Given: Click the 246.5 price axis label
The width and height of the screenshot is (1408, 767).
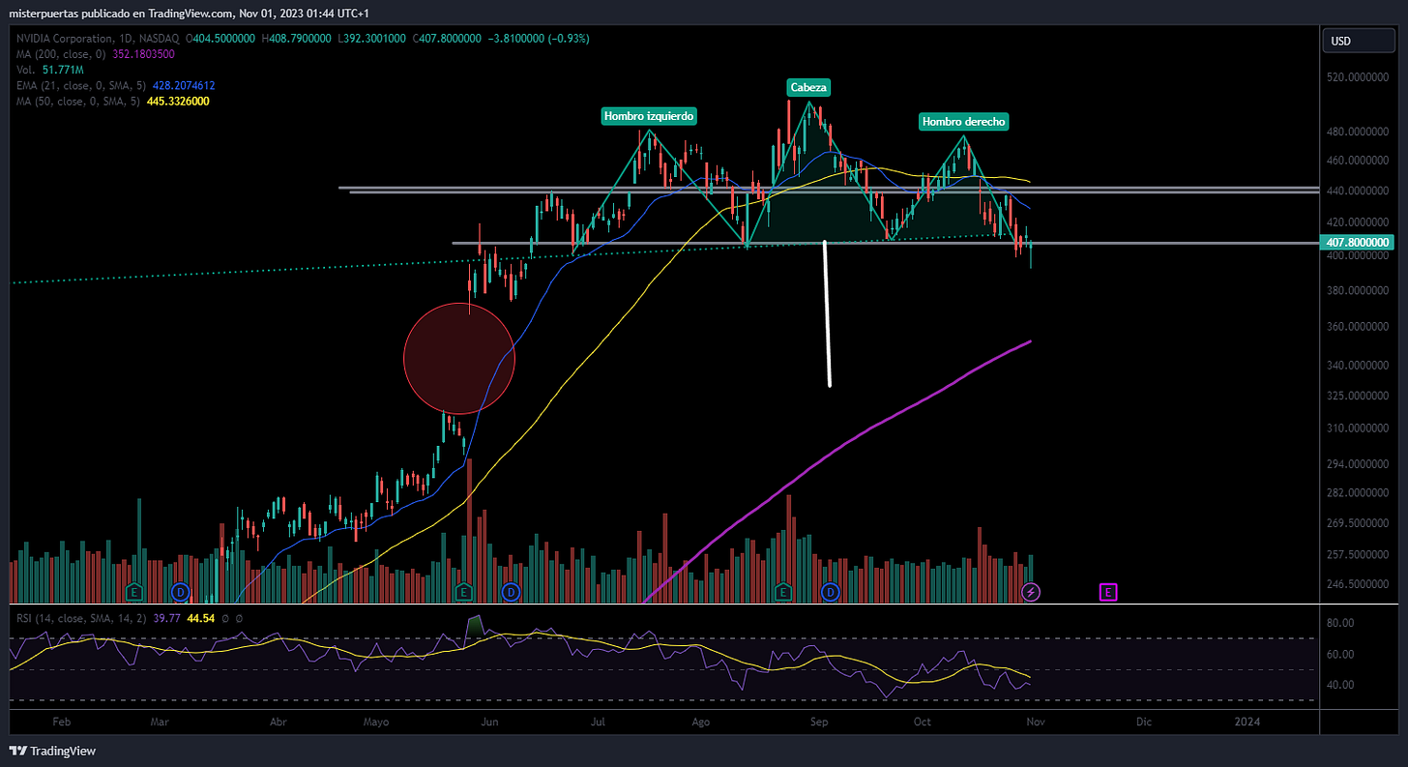Looking at the screenshot, I should pos(1358,584).
